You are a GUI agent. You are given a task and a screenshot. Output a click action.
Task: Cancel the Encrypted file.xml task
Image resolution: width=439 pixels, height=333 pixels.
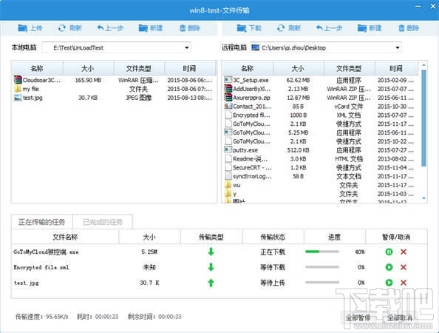click(x=404, y=267)
